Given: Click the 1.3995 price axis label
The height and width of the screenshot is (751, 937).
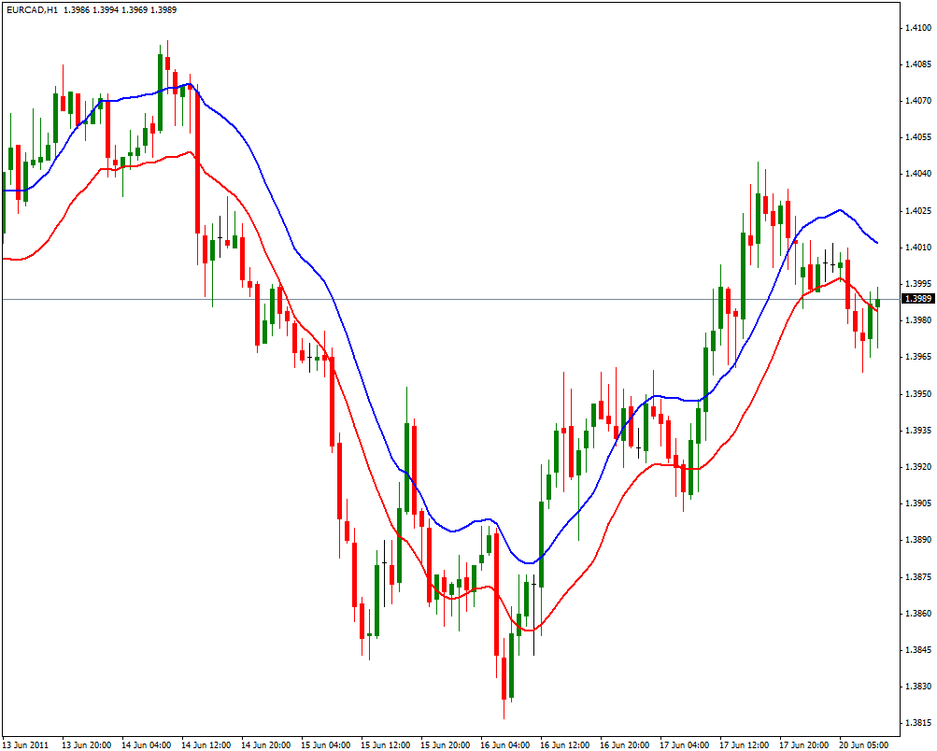Looking at the screenshot, I should (918, 284).
